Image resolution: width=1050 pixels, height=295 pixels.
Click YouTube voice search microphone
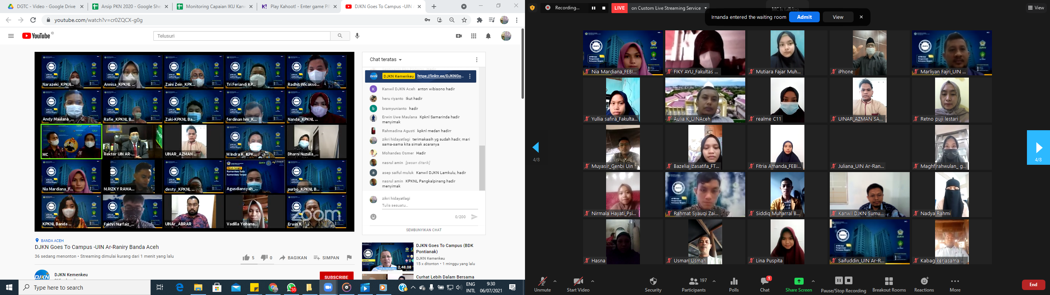tap(357, 36)
